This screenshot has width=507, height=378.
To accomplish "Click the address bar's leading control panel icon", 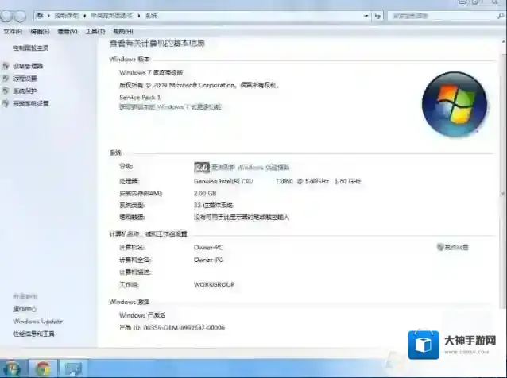I will 40,16.
